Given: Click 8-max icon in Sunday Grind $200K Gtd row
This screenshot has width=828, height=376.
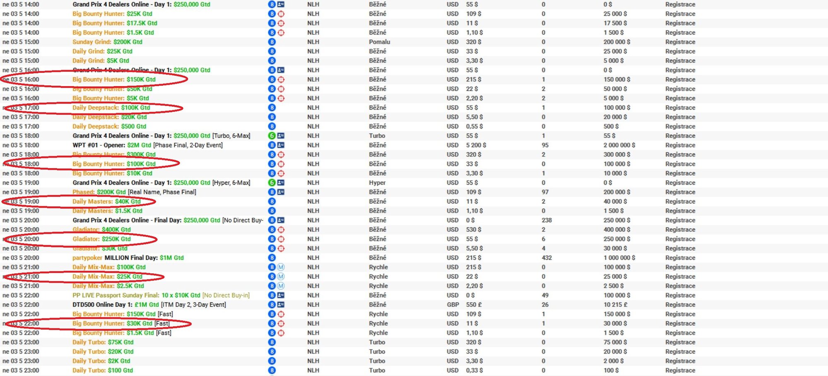Looking at the screenshot, I should point(272,42).
